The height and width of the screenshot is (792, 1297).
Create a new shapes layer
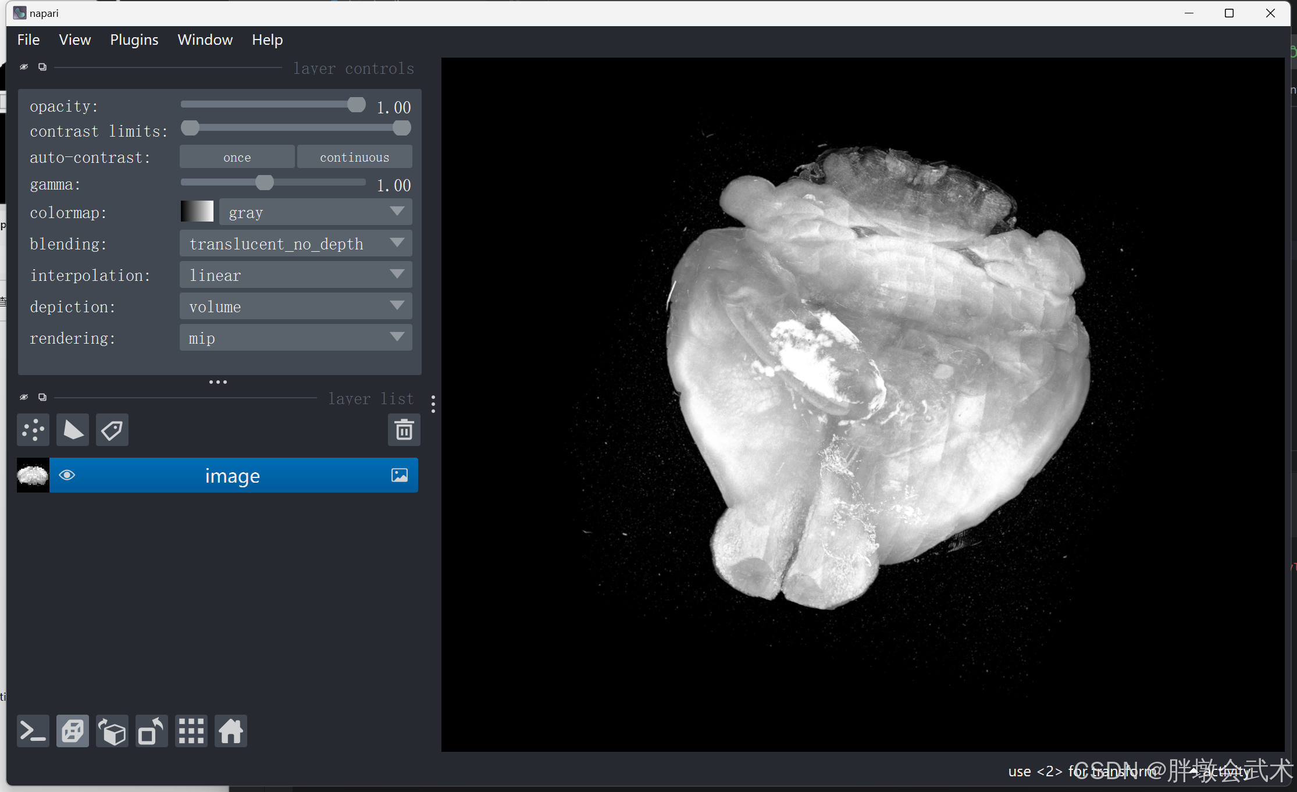[73, 430]
